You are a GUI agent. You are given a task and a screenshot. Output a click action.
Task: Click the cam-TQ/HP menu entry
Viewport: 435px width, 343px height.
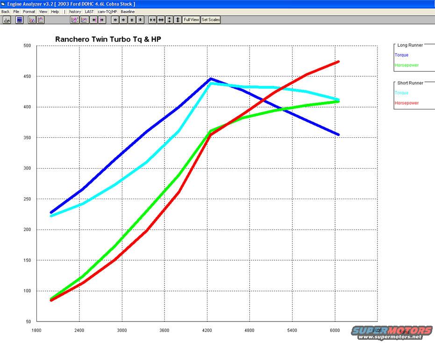107,11
